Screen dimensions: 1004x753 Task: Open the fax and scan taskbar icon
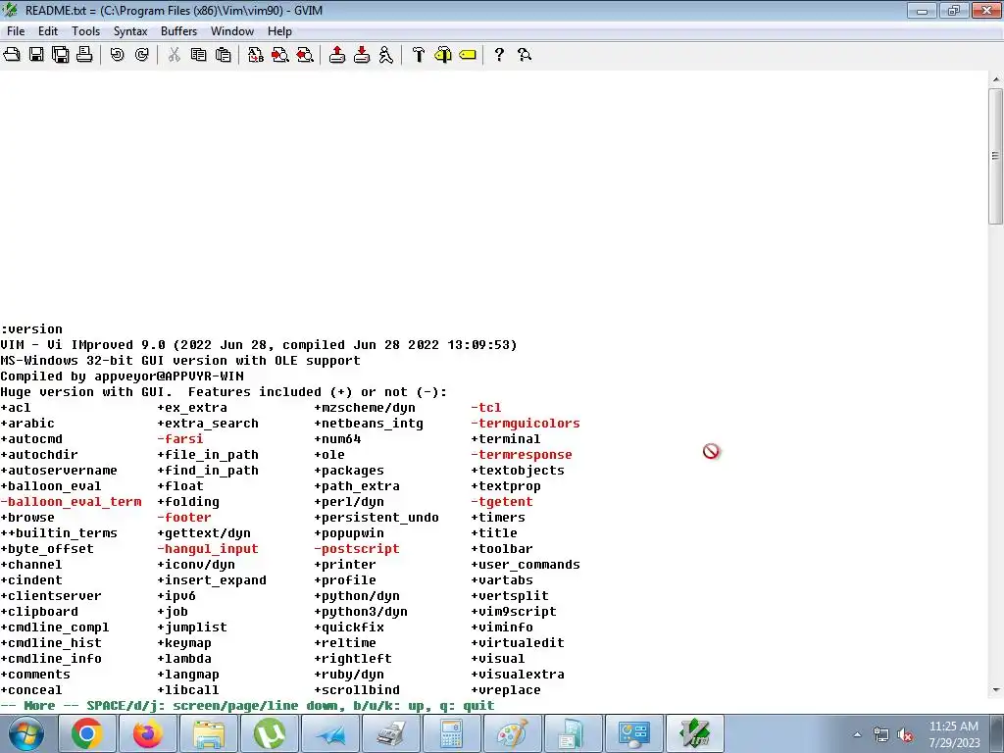coord(390,733)
